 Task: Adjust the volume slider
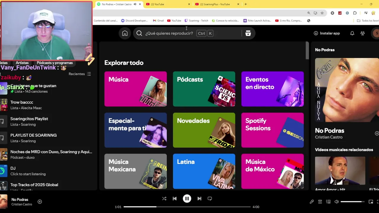point(353,202)
